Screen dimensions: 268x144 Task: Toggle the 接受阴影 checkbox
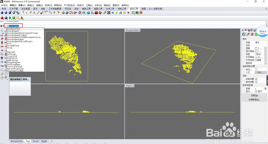pos(256,82)
